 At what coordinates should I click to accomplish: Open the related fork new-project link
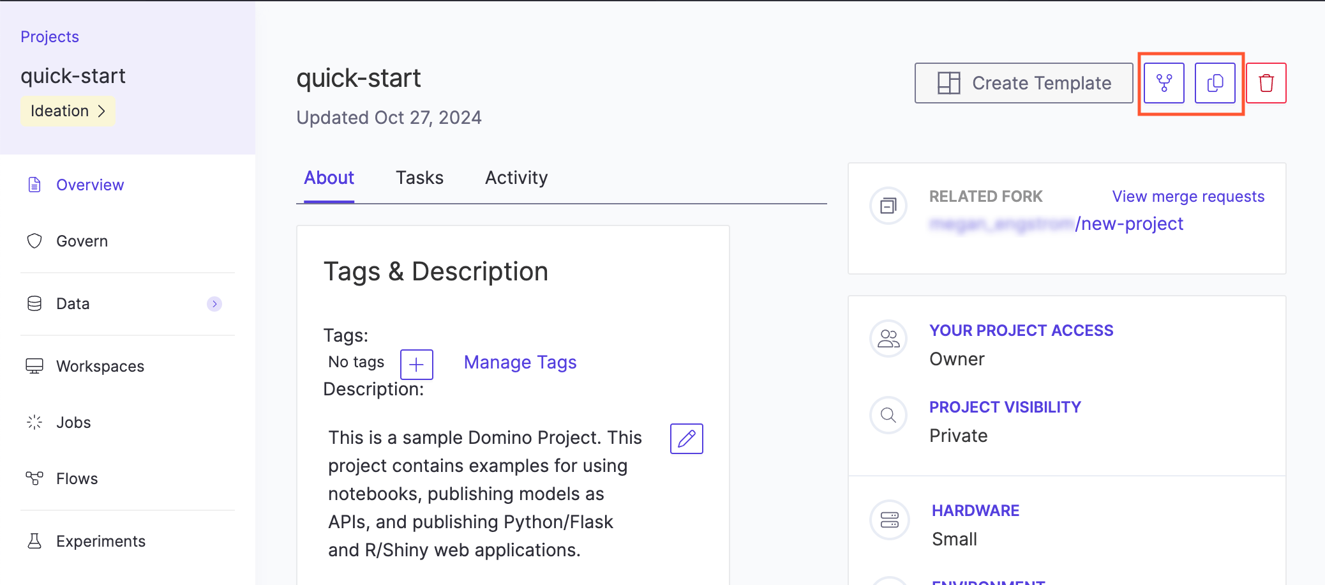1056,224
